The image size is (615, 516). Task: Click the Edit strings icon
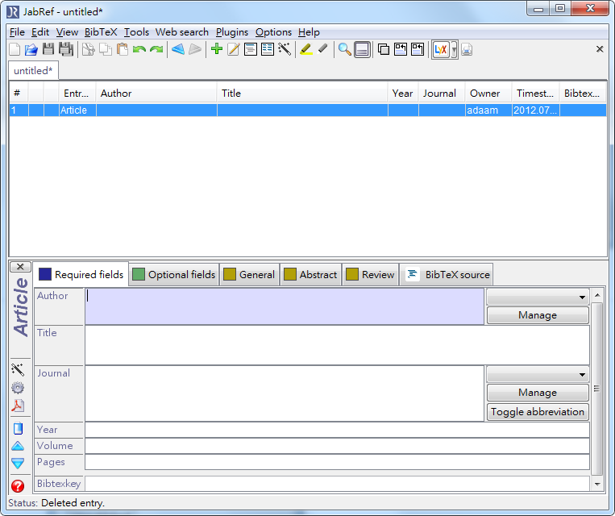(x=268, y=49)
